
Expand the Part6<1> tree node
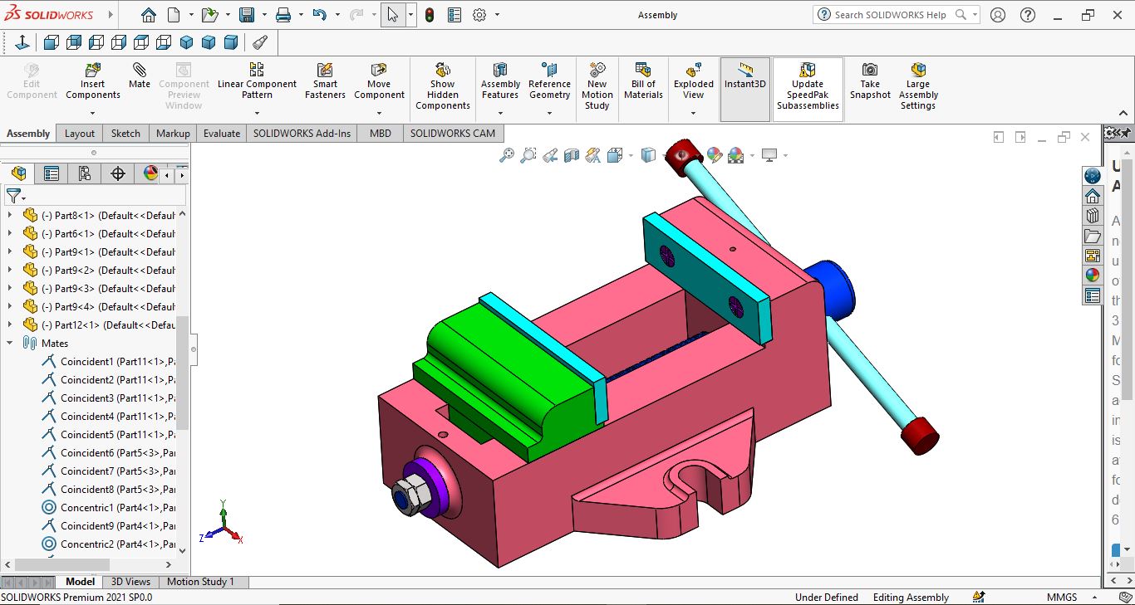click(10, 233)
